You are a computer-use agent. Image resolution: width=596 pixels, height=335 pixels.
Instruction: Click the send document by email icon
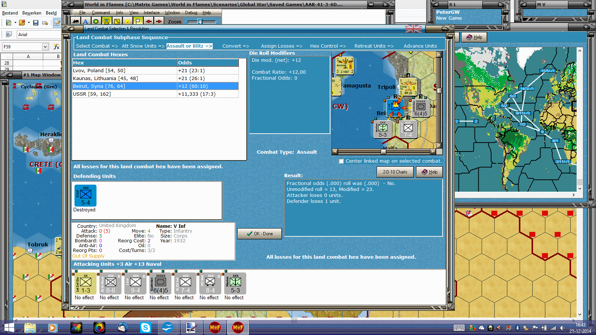click(x=45, y=23)
